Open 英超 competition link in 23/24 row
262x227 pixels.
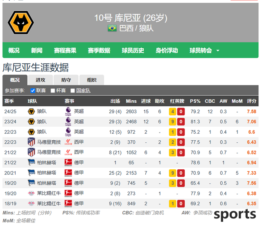click(x=79, y=121)
